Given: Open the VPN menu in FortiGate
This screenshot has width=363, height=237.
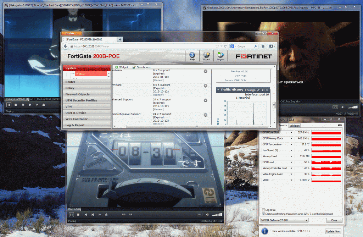Looking at the screenshot, I should tap(86, 107).
